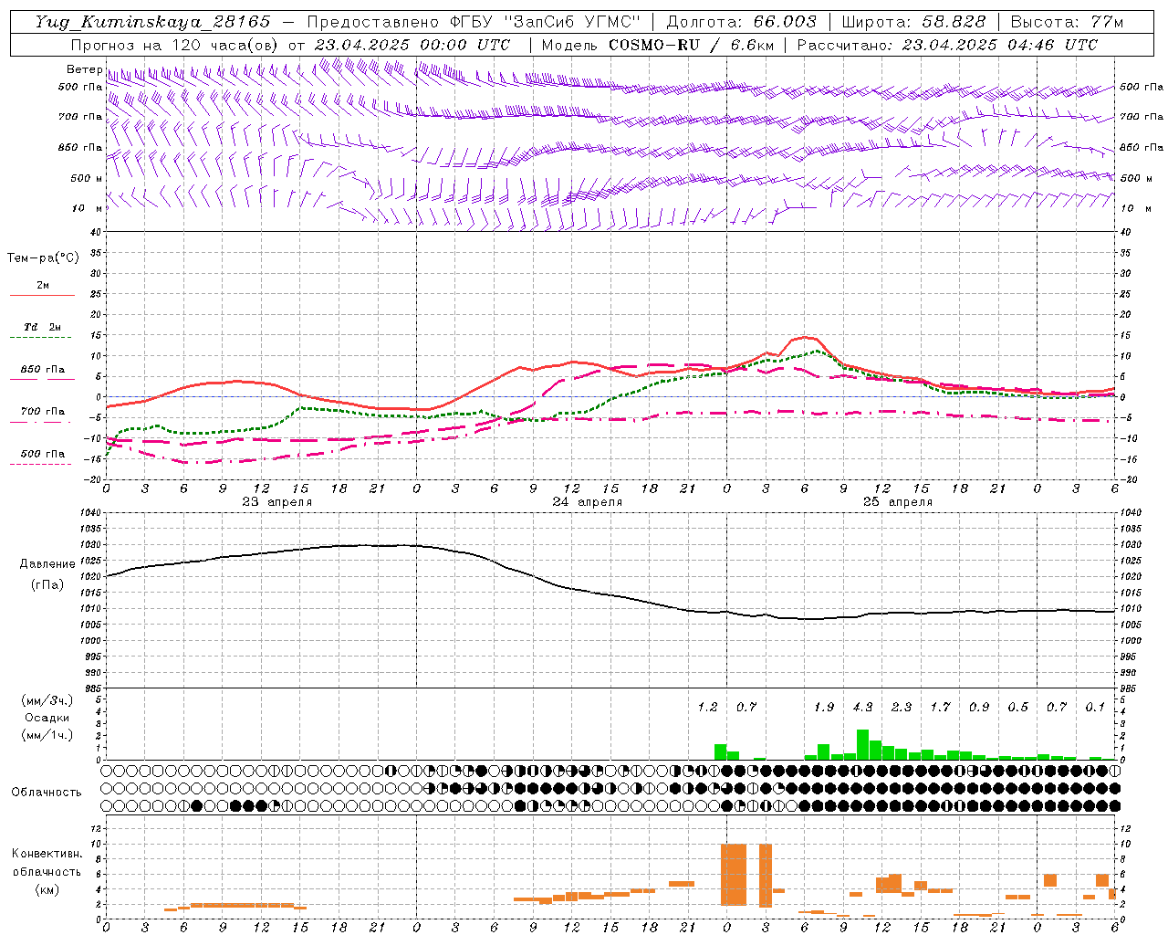Click the "(мм/1ч.)" precipitation unit label
1168x935 pixels.
point(47,735)
